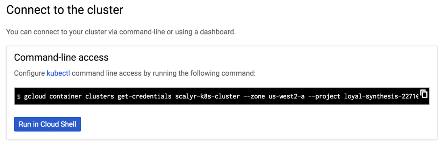Run the command in Cloud Shell
Image resolution: width=446 pixels, height=146 pixels.
coord(48,124)
